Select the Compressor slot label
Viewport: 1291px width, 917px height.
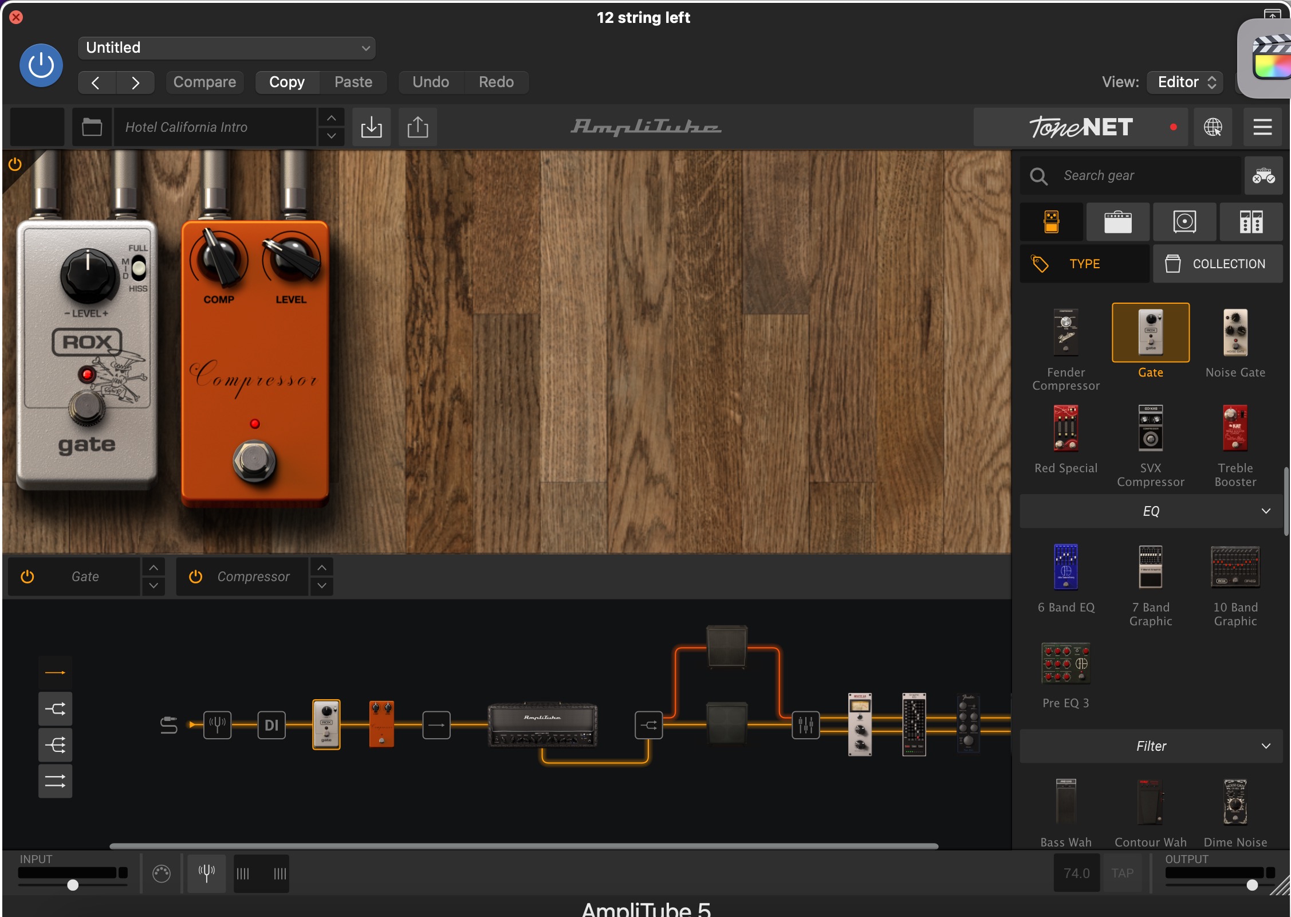[254, 577]
